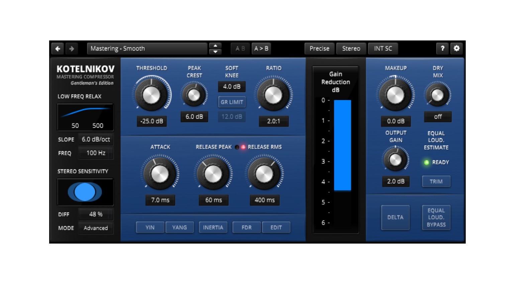Click the Soft Knee 4.0 dB value field
The width and height of the screenshot is (515, 284).
click(x=232, y=87)
